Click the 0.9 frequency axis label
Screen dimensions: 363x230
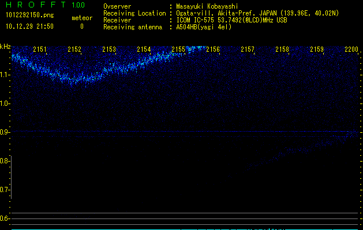[x=5, y=132]
